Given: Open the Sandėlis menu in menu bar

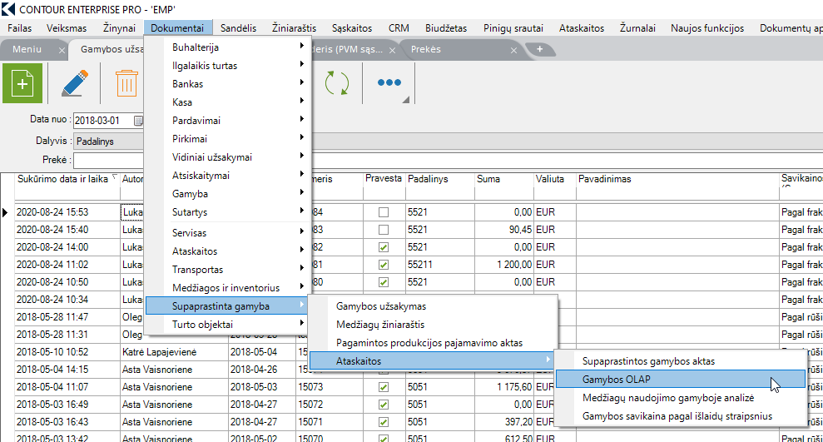Looking at the screenshot, I should 239,27.
